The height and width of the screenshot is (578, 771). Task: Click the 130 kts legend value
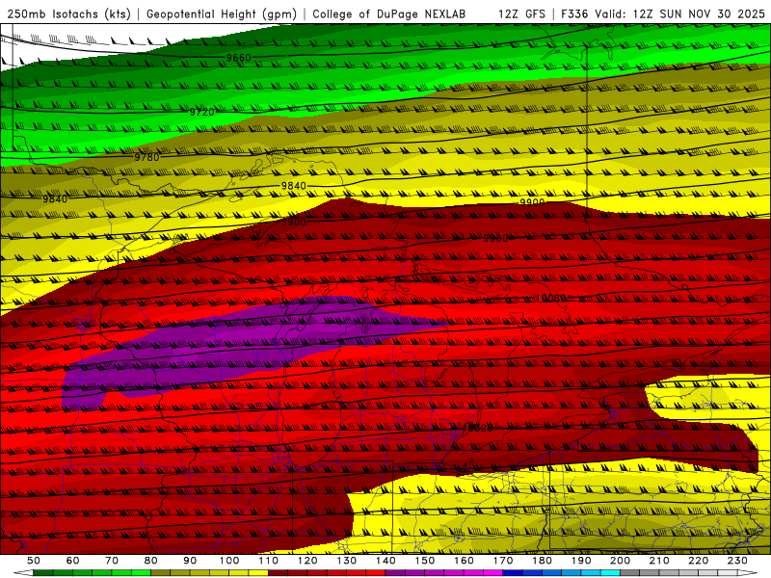pyautogui.click(x=347, y=561)
